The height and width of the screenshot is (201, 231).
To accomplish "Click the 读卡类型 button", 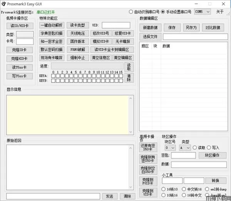I will (x=78, y=25).
